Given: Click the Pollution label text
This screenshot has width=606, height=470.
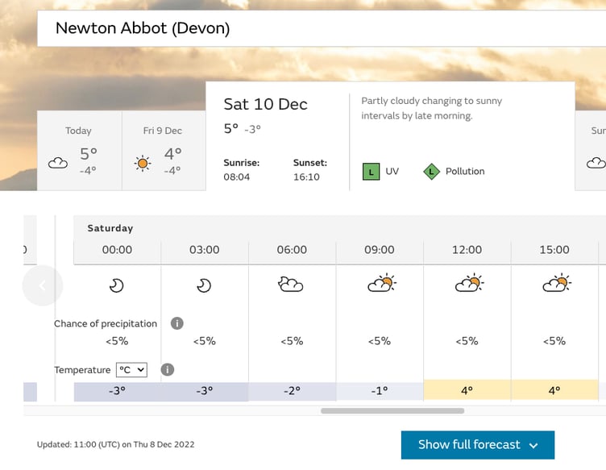Looking at the screenshot, I should point(465,171).
